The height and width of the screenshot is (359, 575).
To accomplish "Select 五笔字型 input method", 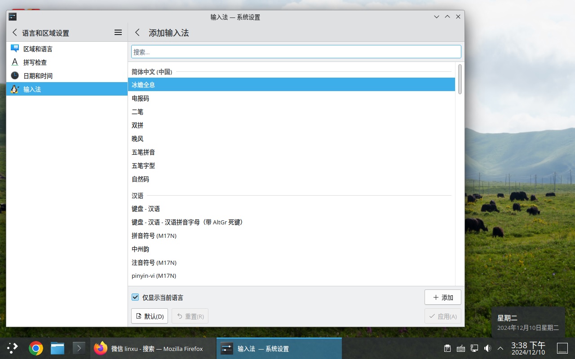I will click(x=292, y=165).
